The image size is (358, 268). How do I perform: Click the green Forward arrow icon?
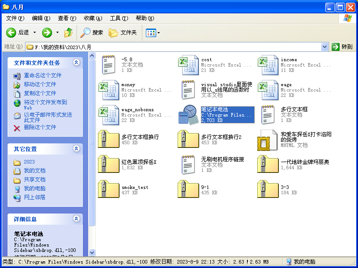(x=47, y=33)
